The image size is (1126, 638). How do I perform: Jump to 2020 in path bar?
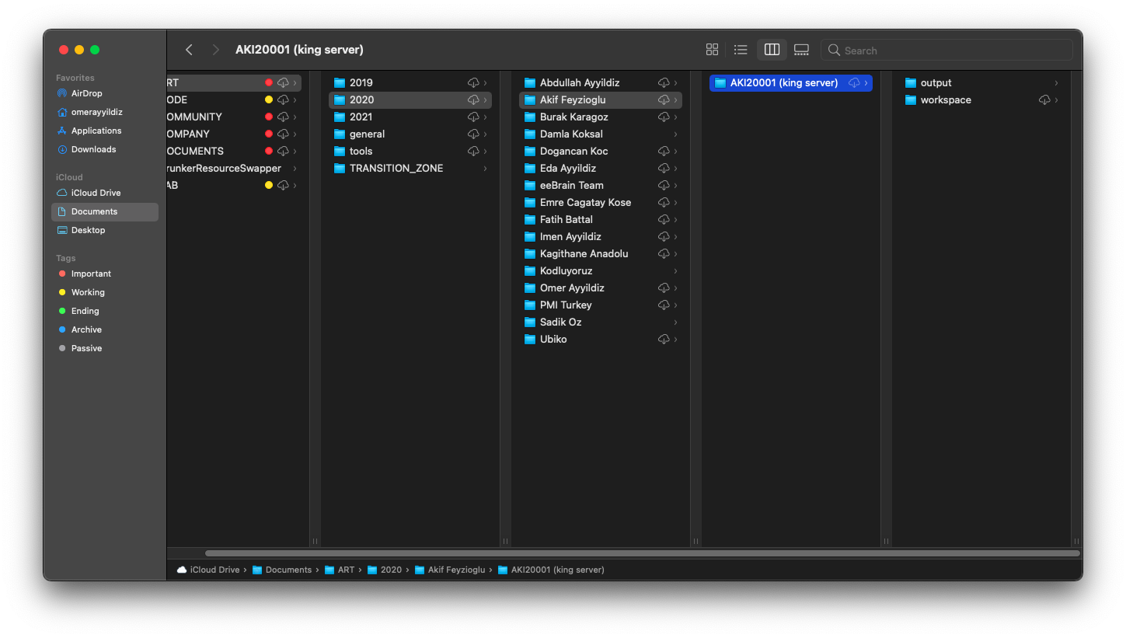tap(384, 570)
